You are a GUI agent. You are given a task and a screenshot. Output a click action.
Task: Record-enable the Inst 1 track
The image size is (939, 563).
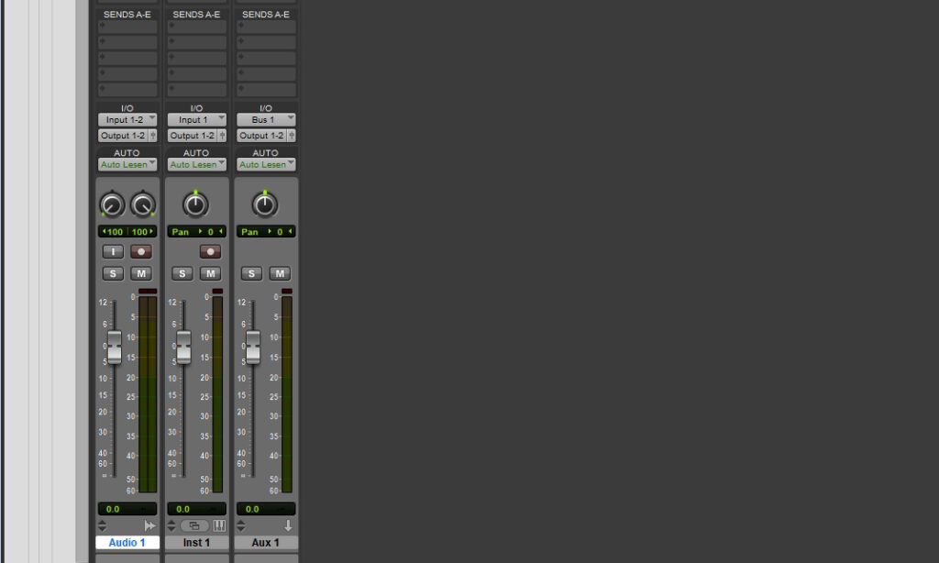(210, 251)
